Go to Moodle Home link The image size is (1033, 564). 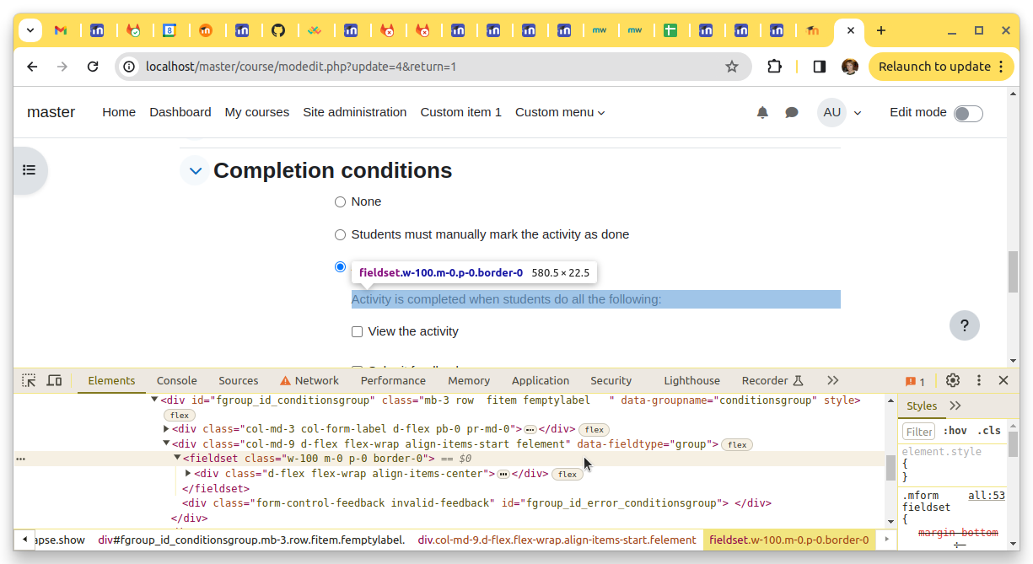pyautogui.click(x=119, y=112)
